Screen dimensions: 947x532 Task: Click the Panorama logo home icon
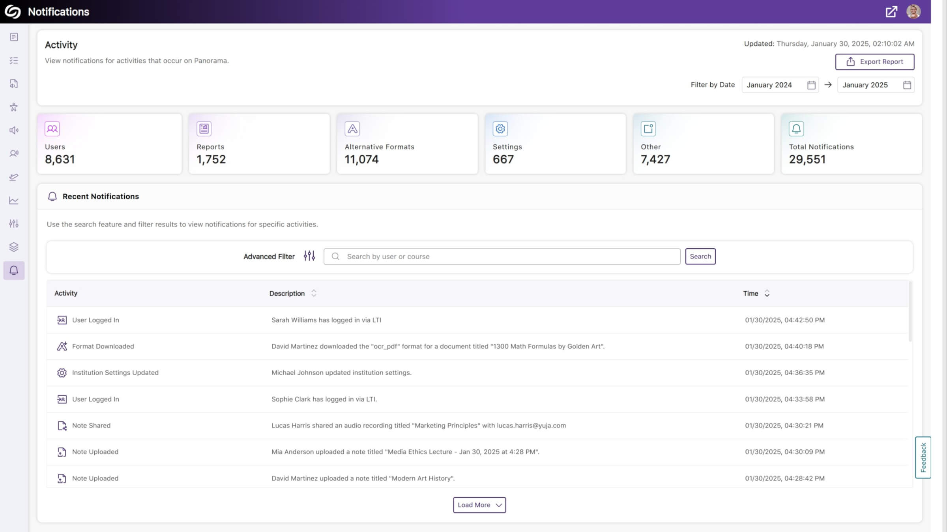point(13,12)
